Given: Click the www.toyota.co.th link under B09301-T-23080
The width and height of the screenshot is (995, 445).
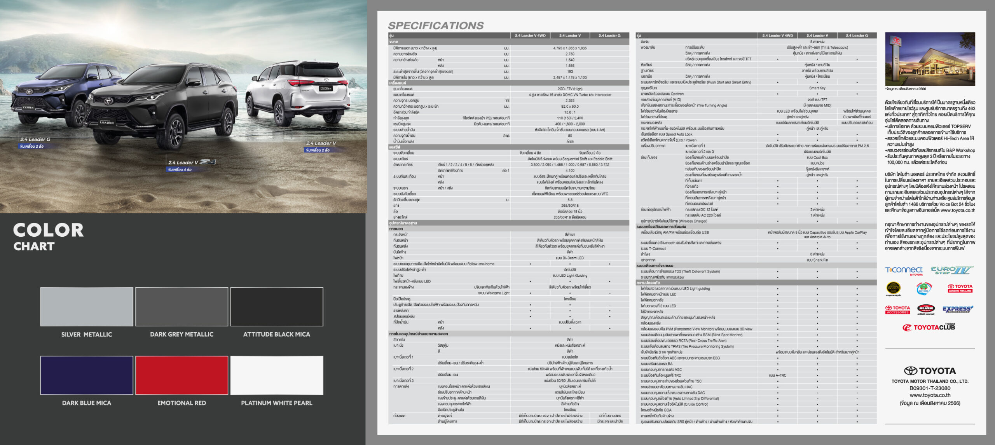Looking at the screenshot, I should click(x=930, y=395).
